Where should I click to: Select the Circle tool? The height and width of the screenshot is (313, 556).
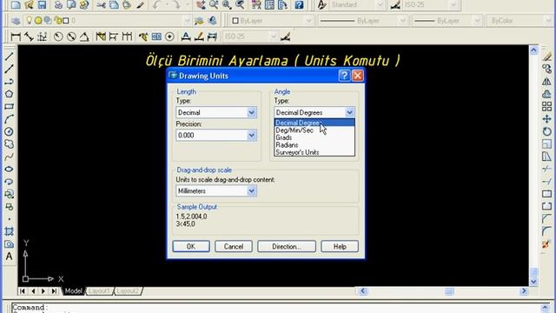click(x=10, y=131)
